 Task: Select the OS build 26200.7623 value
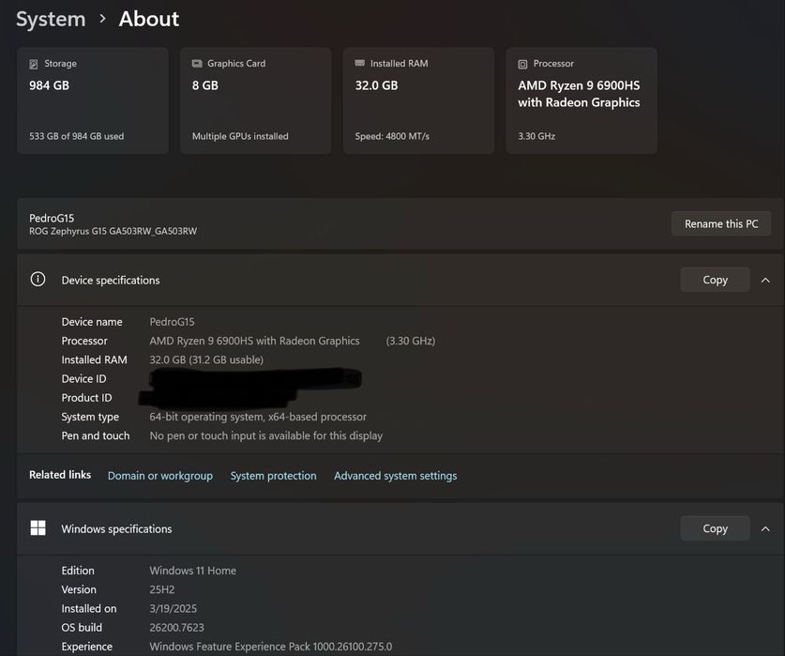[x=176, y=628]
